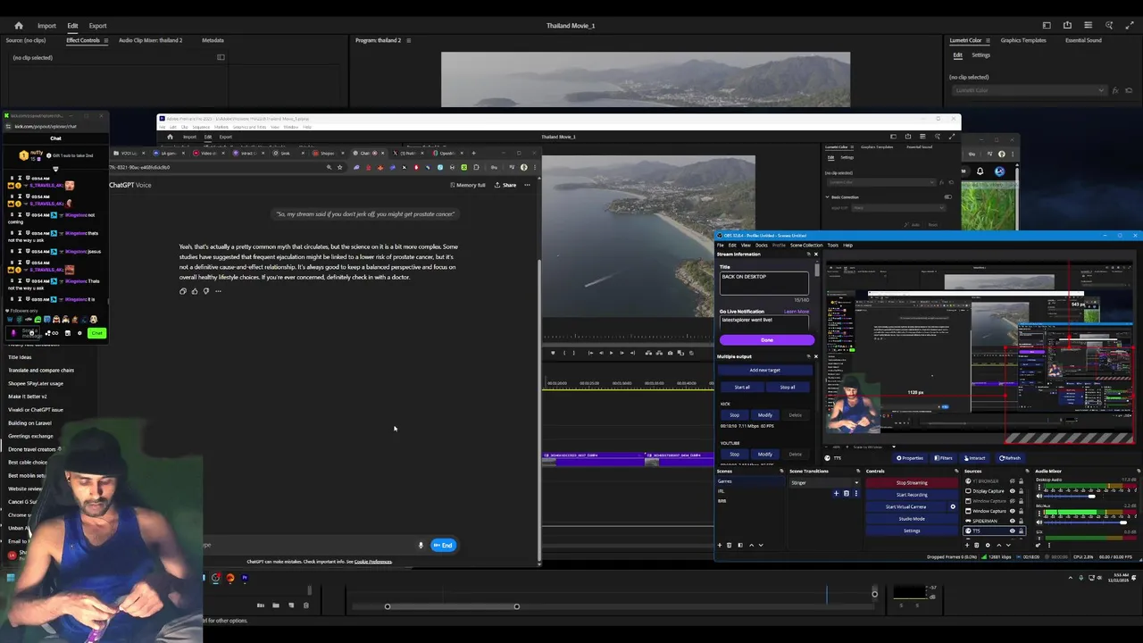Open 'Building on Laravel' chat
1143x643 pixels.
point(29,423)
